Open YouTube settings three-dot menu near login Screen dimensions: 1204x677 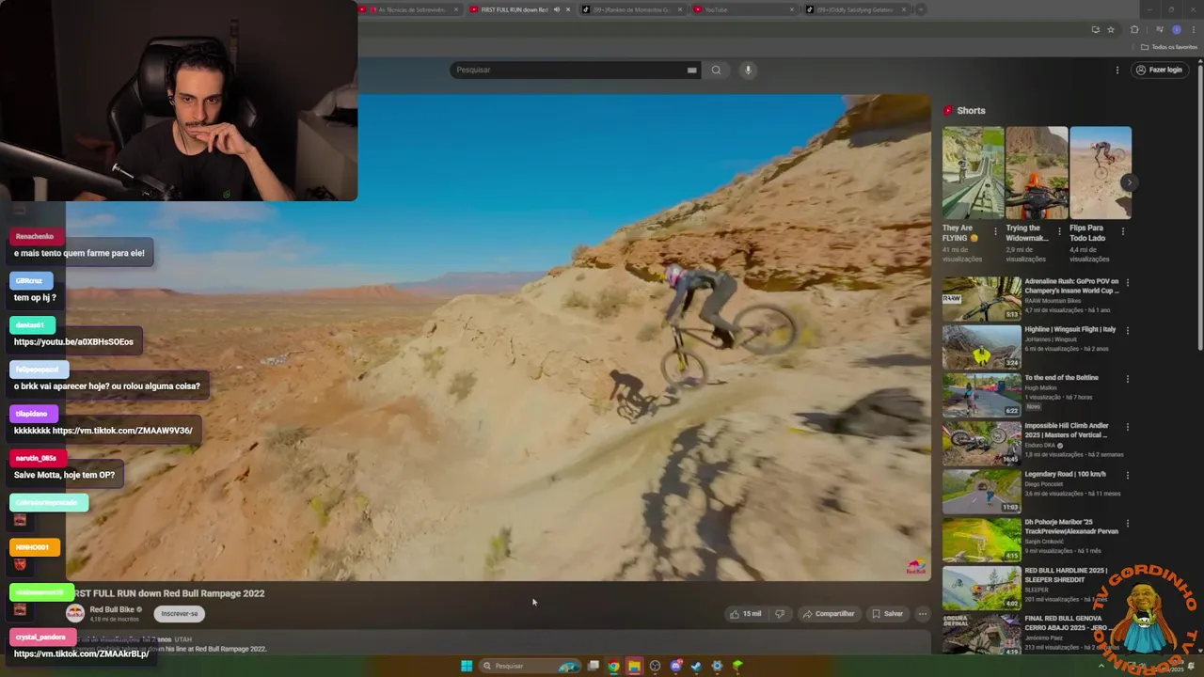pyautogui.click(x=1117, y=70)
